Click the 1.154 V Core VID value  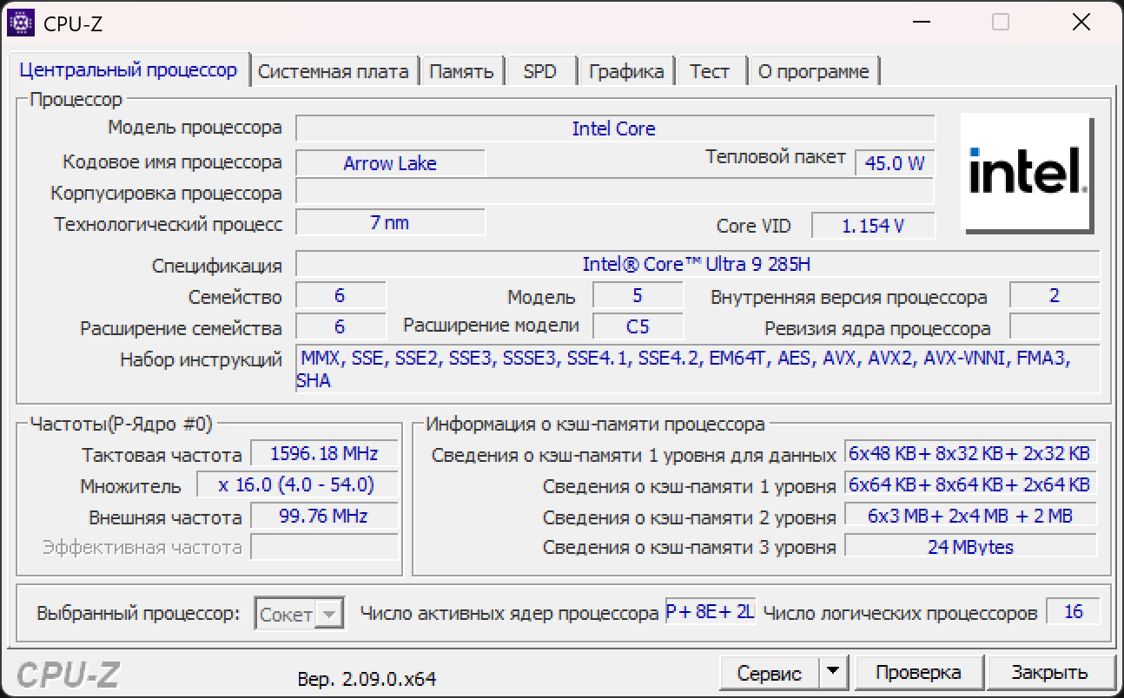pyautogui.click(x=873, y=226)
